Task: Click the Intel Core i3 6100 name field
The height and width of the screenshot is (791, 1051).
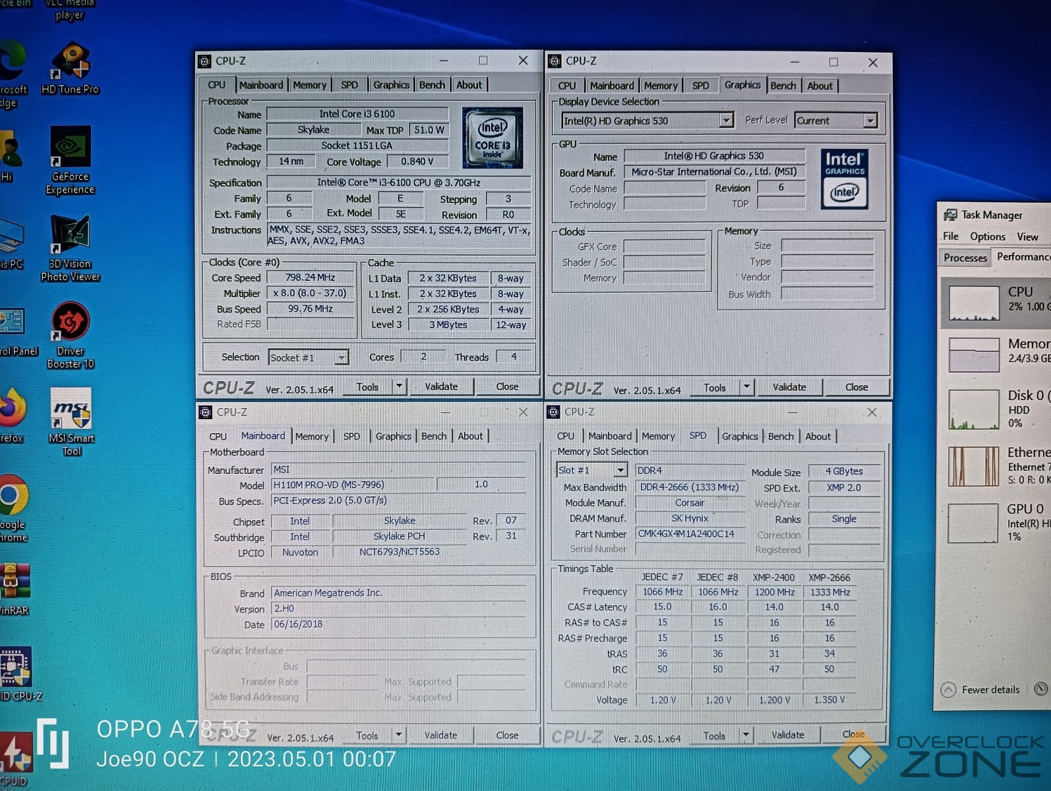Action: (x=357, y=114)
